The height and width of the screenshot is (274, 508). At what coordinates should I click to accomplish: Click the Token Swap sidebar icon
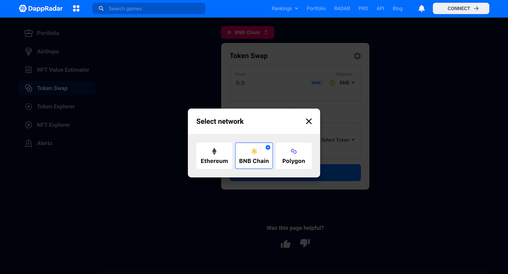[28, 88]
